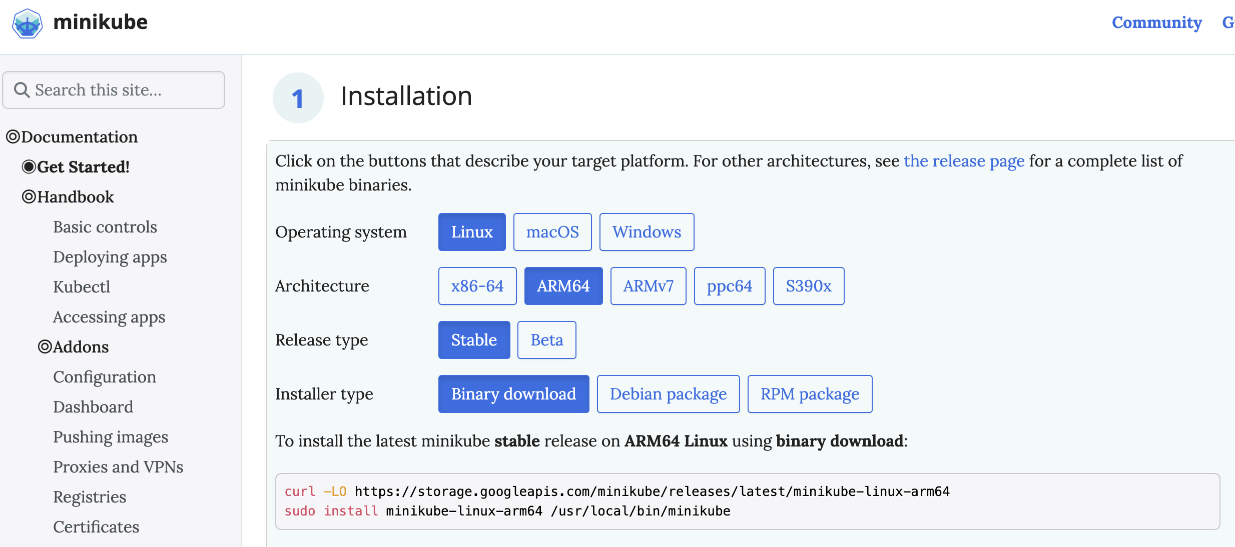
Task: Open Proxies and VPNs page
Action: pos(118,467)
